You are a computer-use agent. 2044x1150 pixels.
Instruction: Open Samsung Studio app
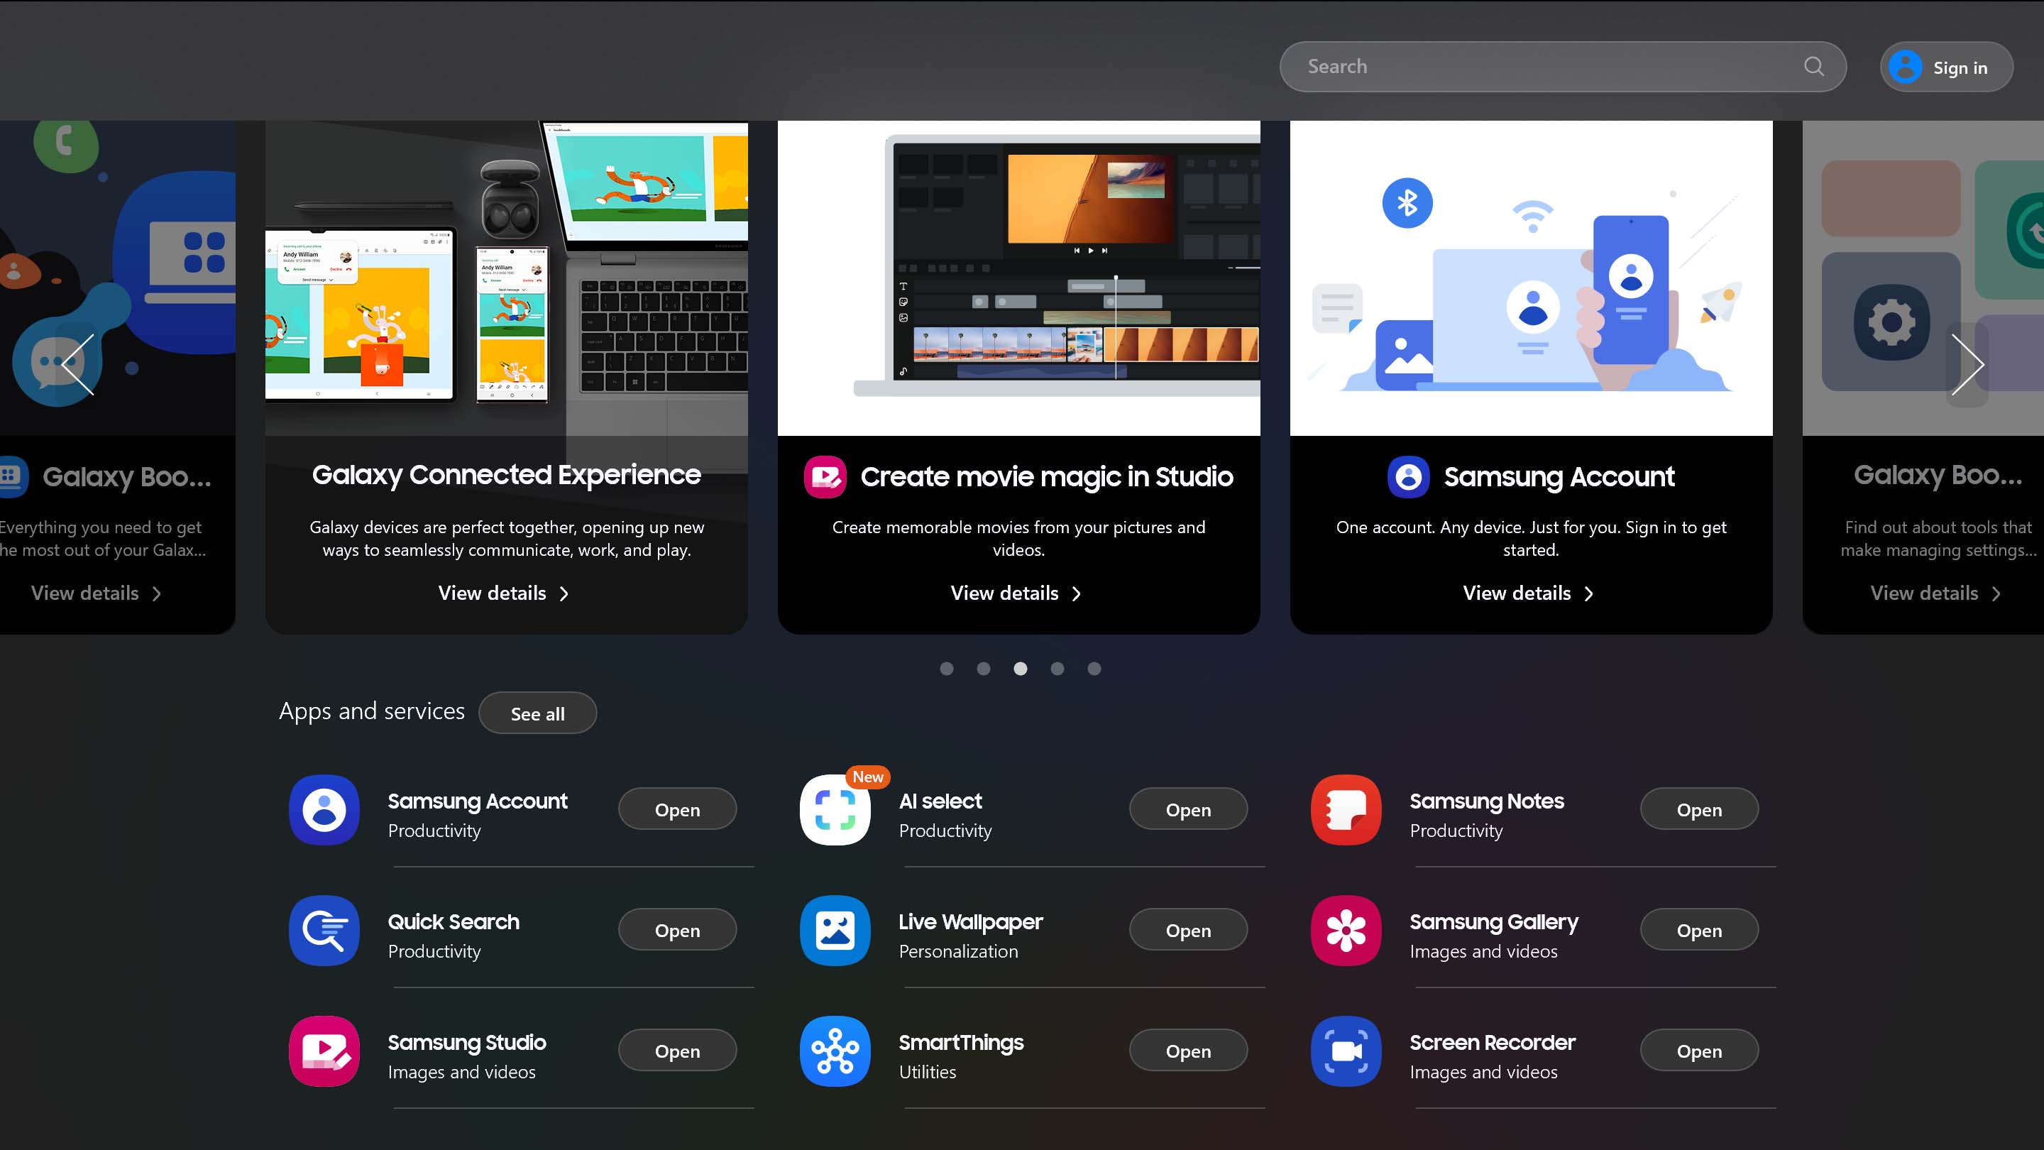point(676,1052)
